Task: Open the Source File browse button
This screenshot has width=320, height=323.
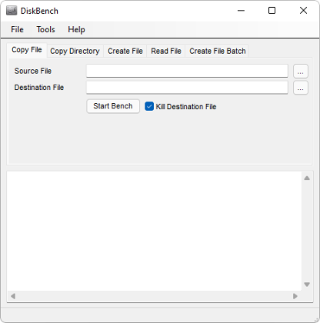Action: [x=301, y=71]
